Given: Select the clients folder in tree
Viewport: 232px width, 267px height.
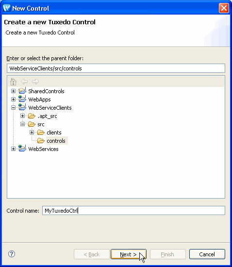Looking at the screenshot, I should pos(54,133).
